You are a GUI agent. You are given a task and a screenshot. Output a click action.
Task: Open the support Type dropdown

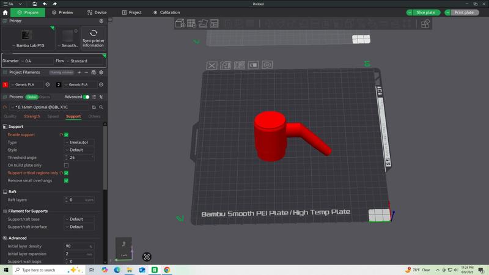click(x=79, y=142)
